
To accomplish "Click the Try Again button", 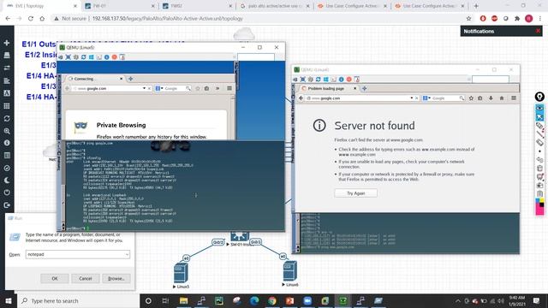I will pyautogui.click(x=356, y=193).
